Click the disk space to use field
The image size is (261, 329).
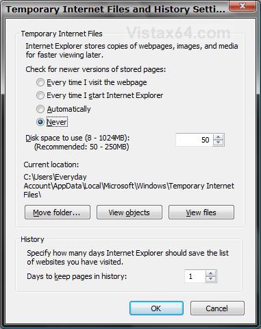tap(194, 140)
